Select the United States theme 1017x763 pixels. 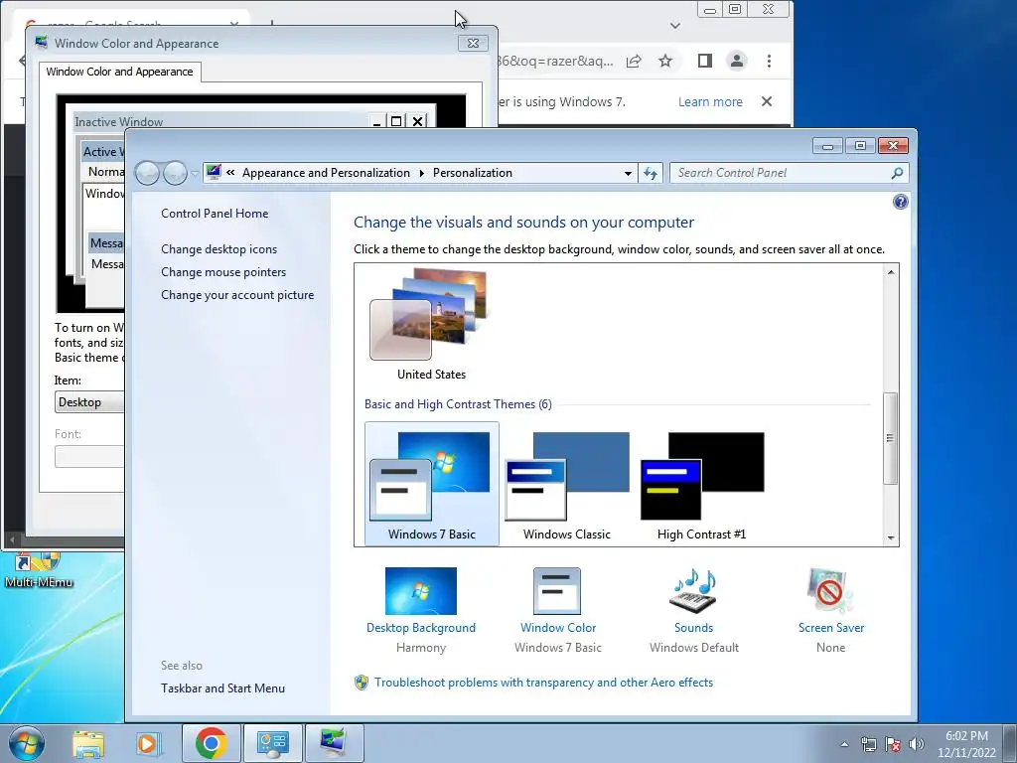(431, 323)
